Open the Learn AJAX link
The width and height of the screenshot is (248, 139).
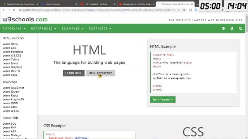(x=10, y=107)
